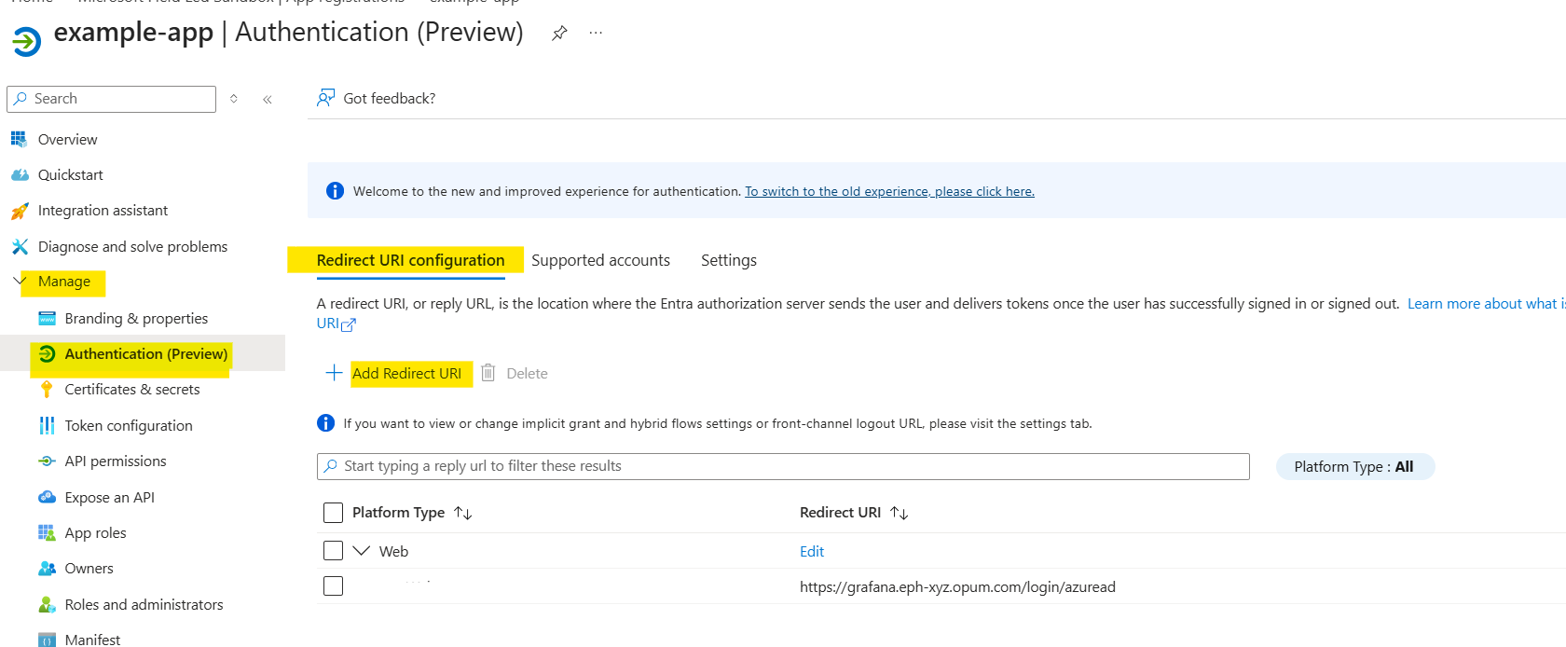
Task: Click the Edit link in Web row
Action: coord(812,551)
